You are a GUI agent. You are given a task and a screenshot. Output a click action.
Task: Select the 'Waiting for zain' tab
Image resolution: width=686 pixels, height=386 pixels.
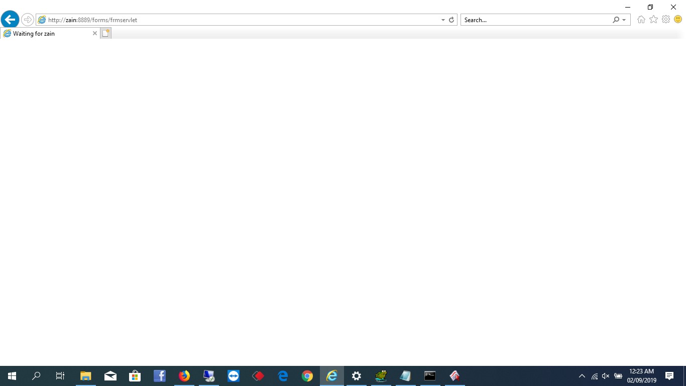tap(49, 33)
